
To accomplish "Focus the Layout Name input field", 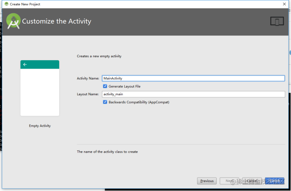I will point(194,94).
